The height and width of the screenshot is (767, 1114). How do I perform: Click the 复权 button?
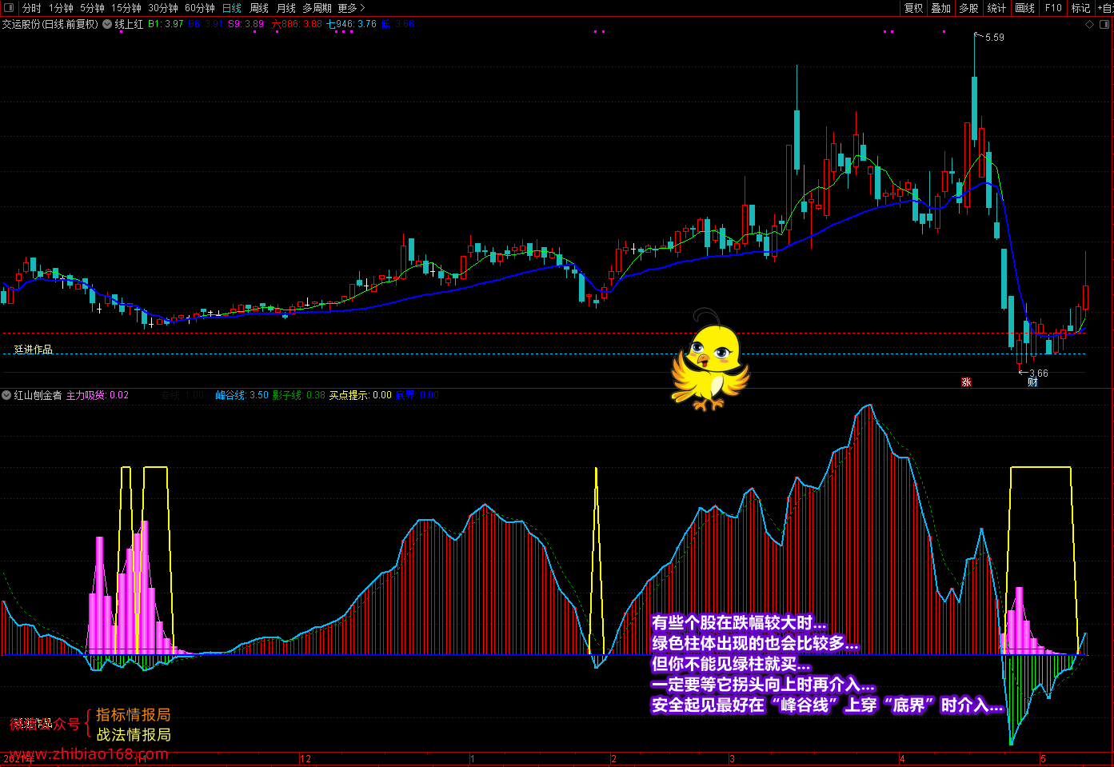click(x=913, y=8)
